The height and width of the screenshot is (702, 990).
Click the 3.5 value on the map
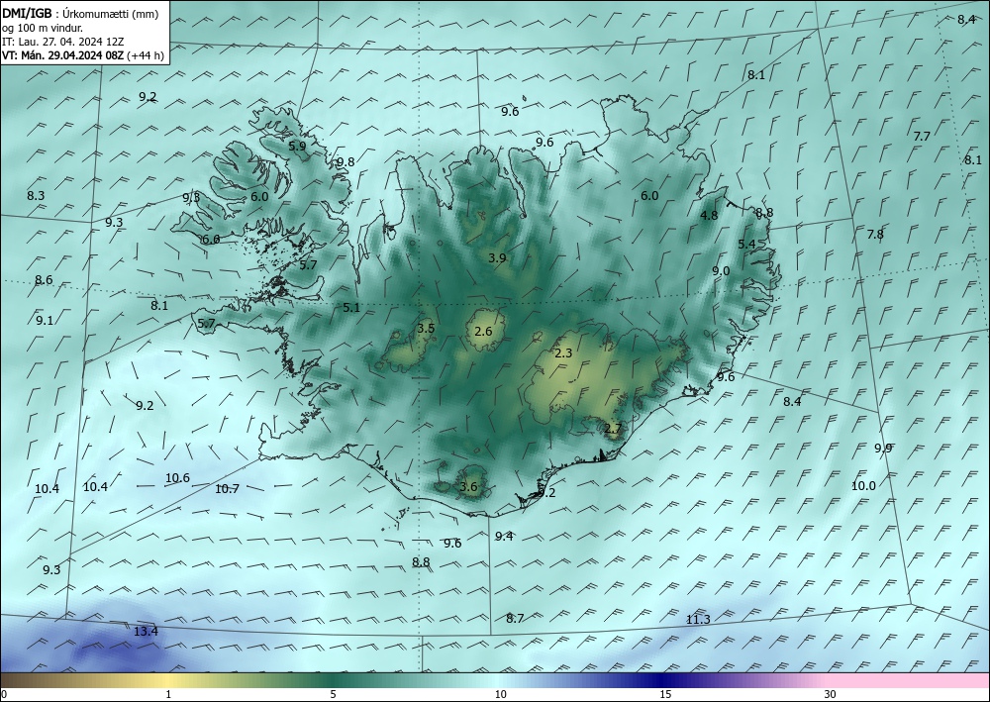click(426, 329)
